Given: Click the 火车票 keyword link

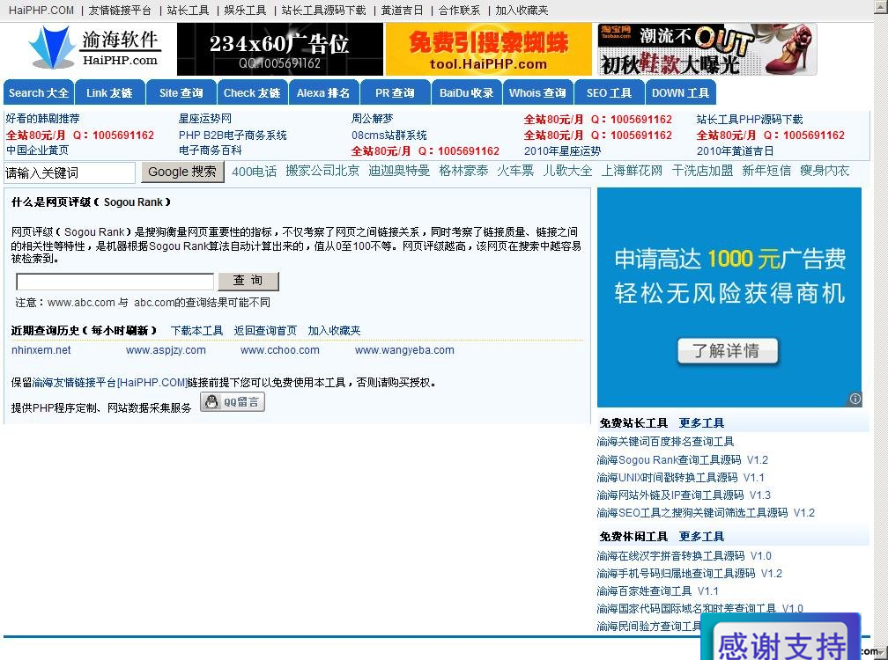Looking at the screenshot, I should (x=515, y=171).
